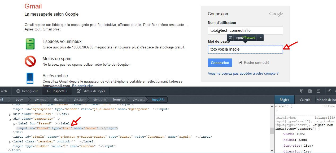Viewport: 336px width, 153px height.
Task: Uncheck the Rester connecté checkbox
Action: coord(240,63)
